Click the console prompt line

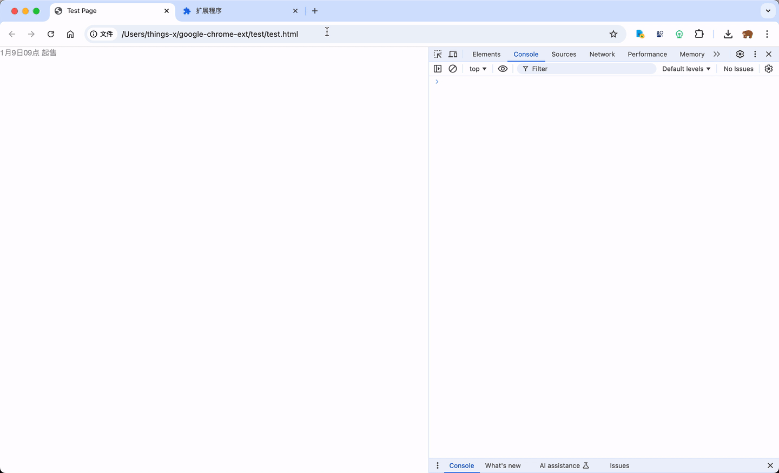point(604,82)
